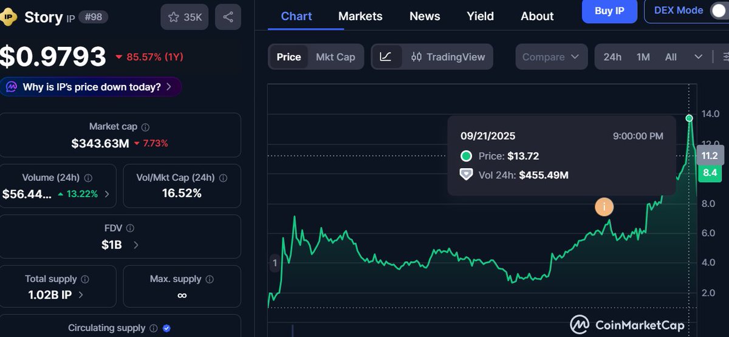The height and width of the screenshot is (337, 729).
Task: Click the 09/21/2025 tooltip date
Action: click(488, 136)
